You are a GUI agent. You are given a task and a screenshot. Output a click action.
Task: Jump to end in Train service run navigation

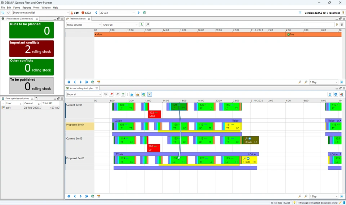click(86, 82)
